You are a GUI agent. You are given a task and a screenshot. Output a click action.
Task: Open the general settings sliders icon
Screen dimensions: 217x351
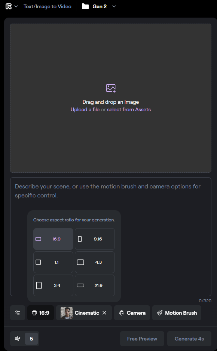(18, 313)
